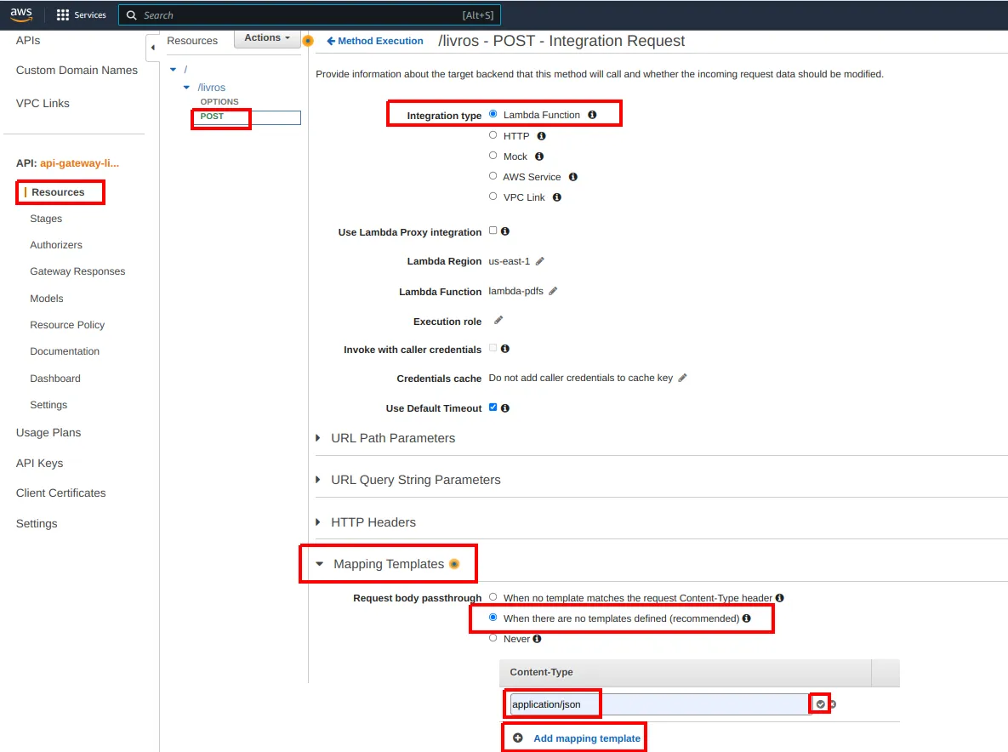Viewport: 1008px width, 752px height.
Task: Click orange dot beside Mapping Templates
Action: pyautogui.click(x=454, y=564)
